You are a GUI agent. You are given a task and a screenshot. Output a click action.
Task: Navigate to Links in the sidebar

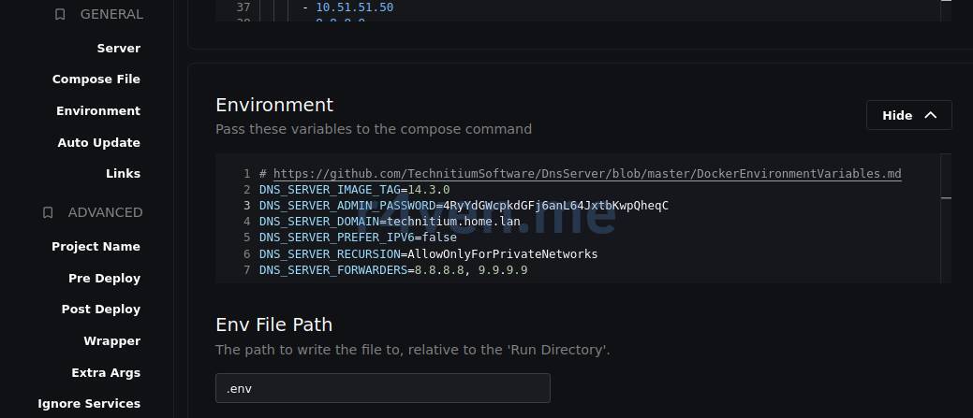pyautogui.click(x=123, y=174)
